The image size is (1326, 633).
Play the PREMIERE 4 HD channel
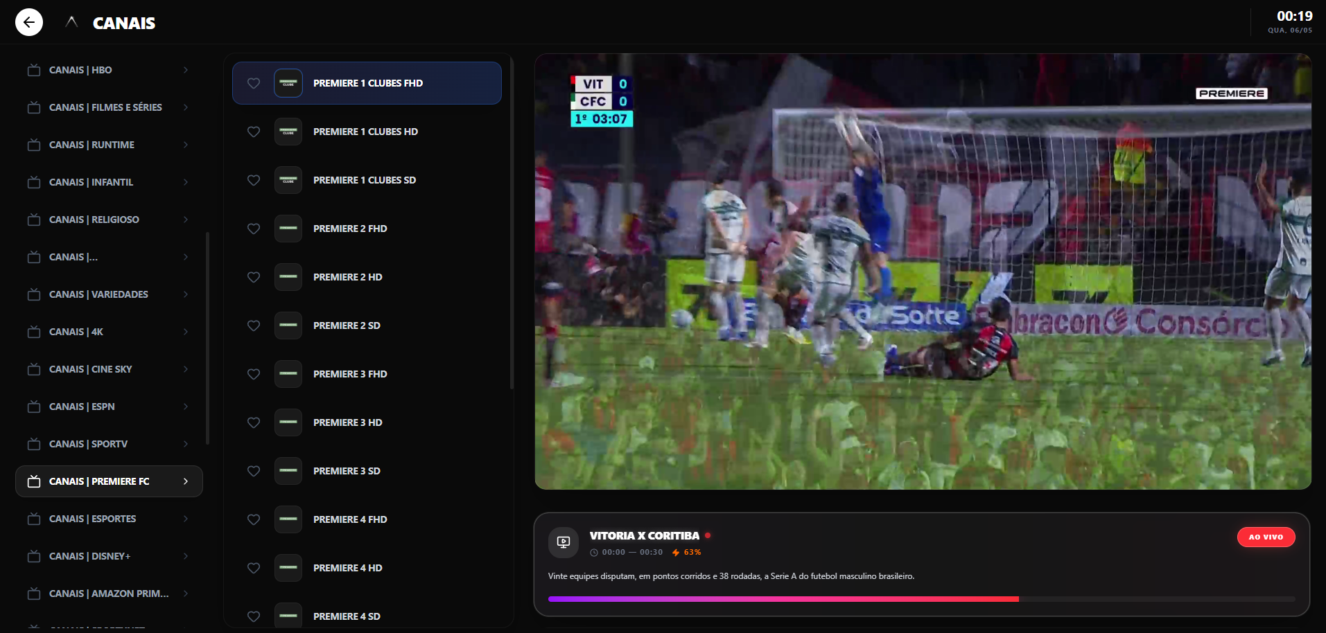coord(367,568)
